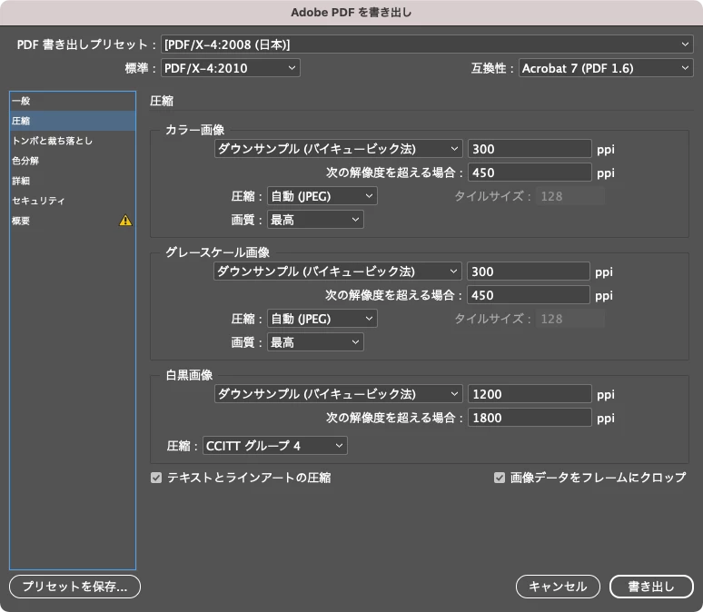Select the 概要 category

pos(73,221)
